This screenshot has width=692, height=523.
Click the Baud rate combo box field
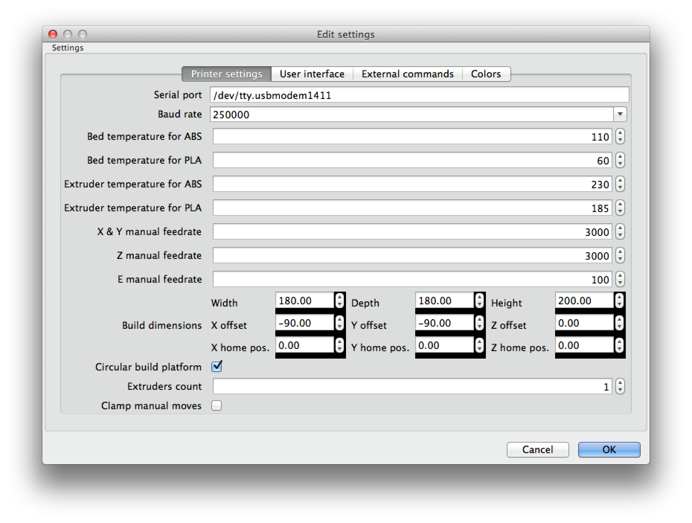411,114
